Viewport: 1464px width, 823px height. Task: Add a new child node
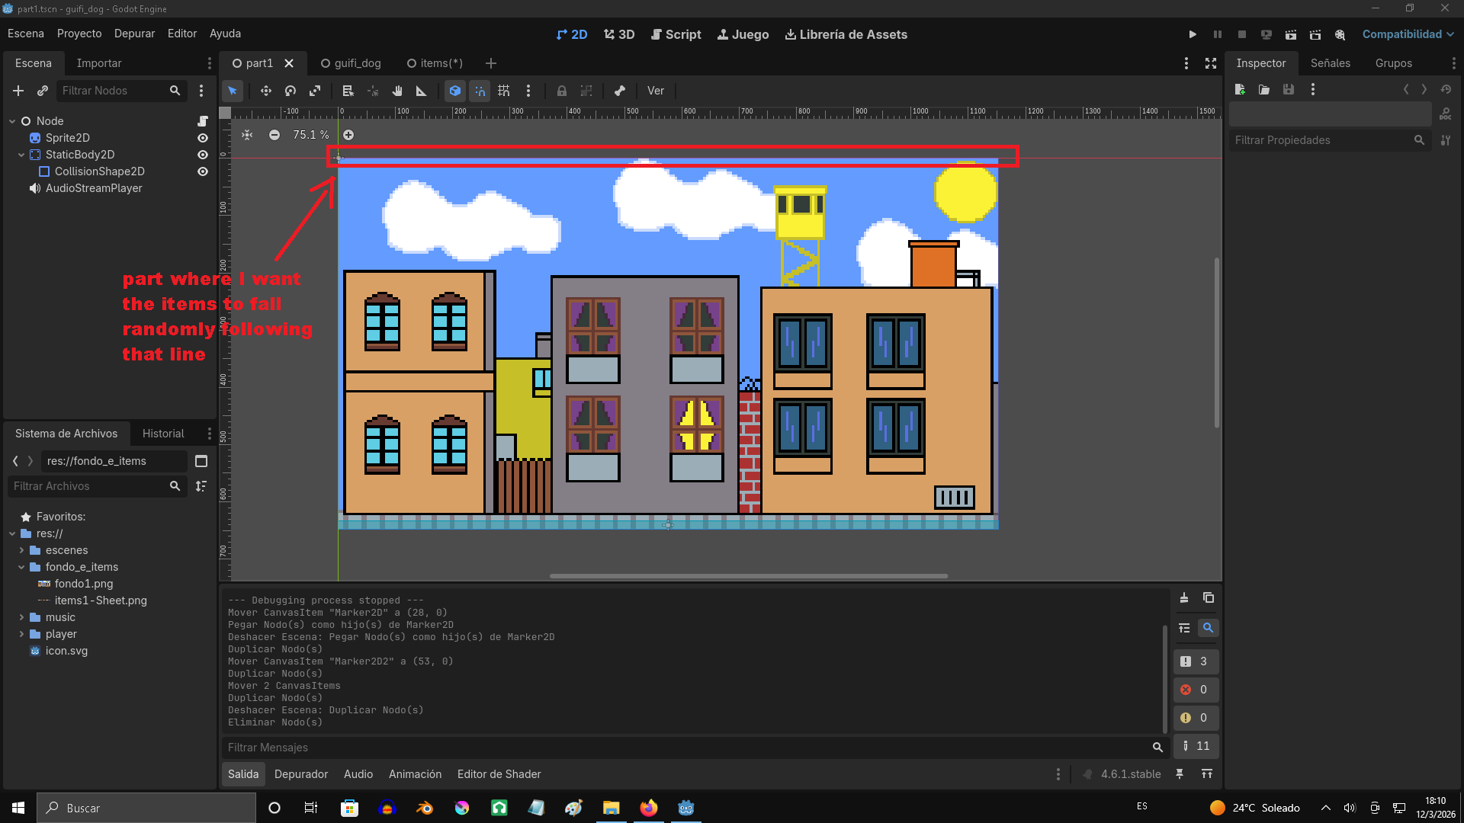coord(18,91)
